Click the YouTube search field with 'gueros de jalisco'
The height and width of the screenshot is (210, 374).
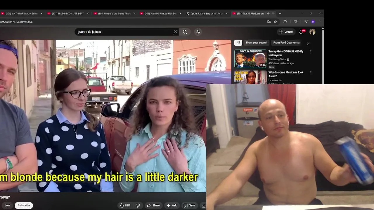[124, 32]
